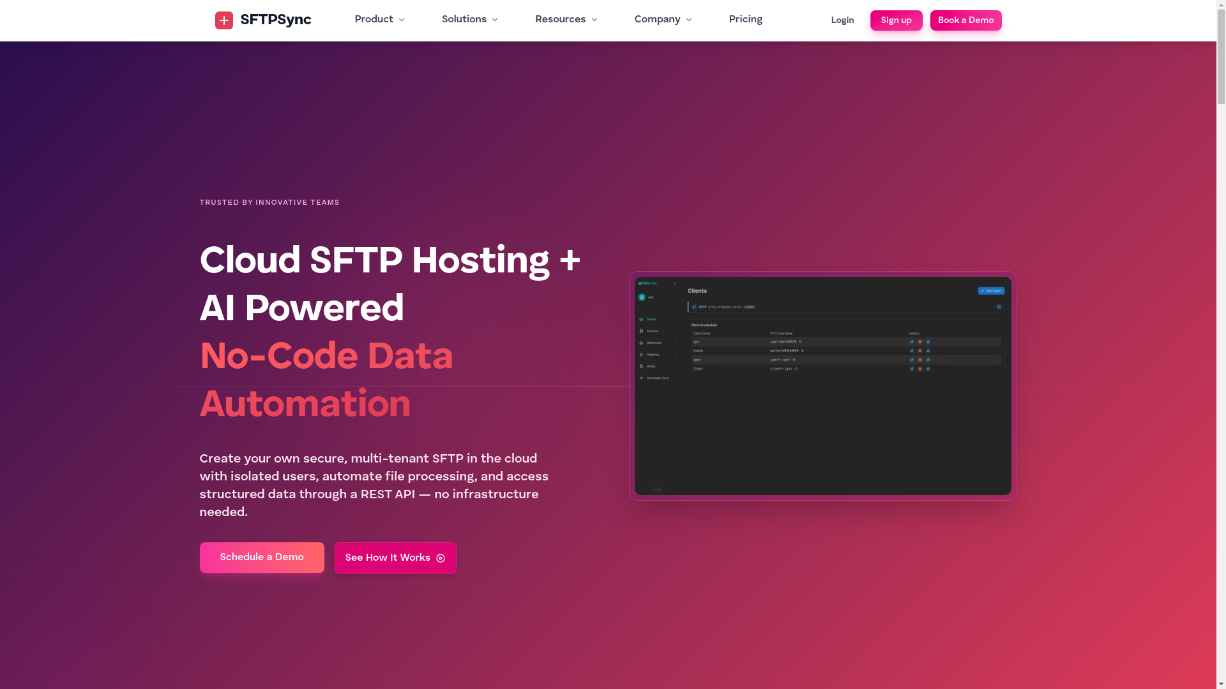Viewport: 1226px width, 689px height.
Task: Click the 'No-Code Data' heading line
Action: 326,356
